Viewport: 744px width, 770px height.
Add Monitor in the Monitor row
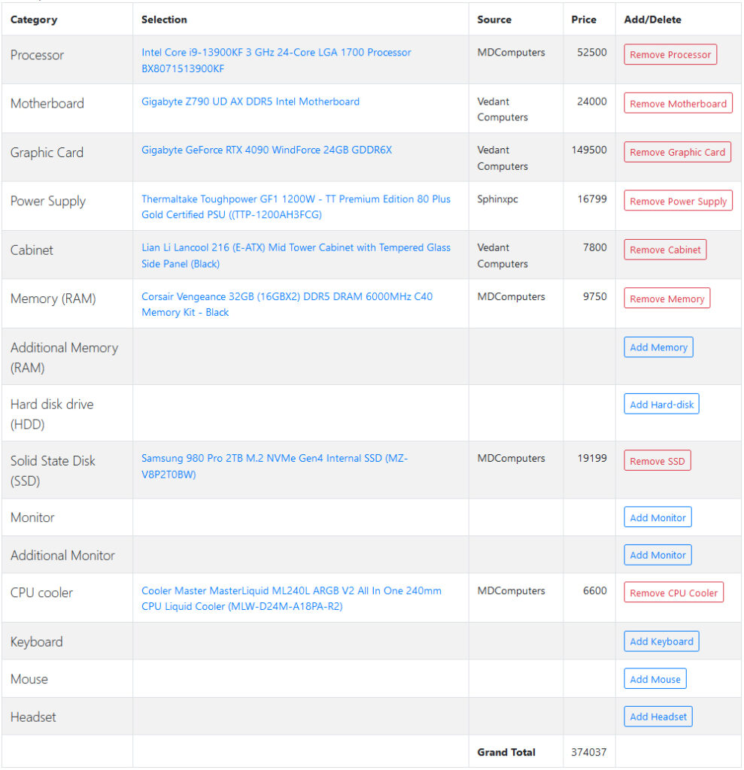point(657,517)
